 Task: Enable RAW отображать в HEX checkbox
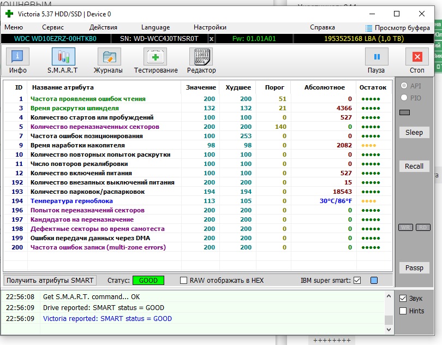click(184, 281)
